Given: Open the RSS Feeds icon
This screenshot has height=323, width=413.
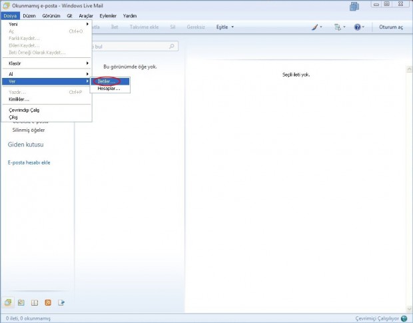Looking at the screenshot, I should [x=48, y=303].
